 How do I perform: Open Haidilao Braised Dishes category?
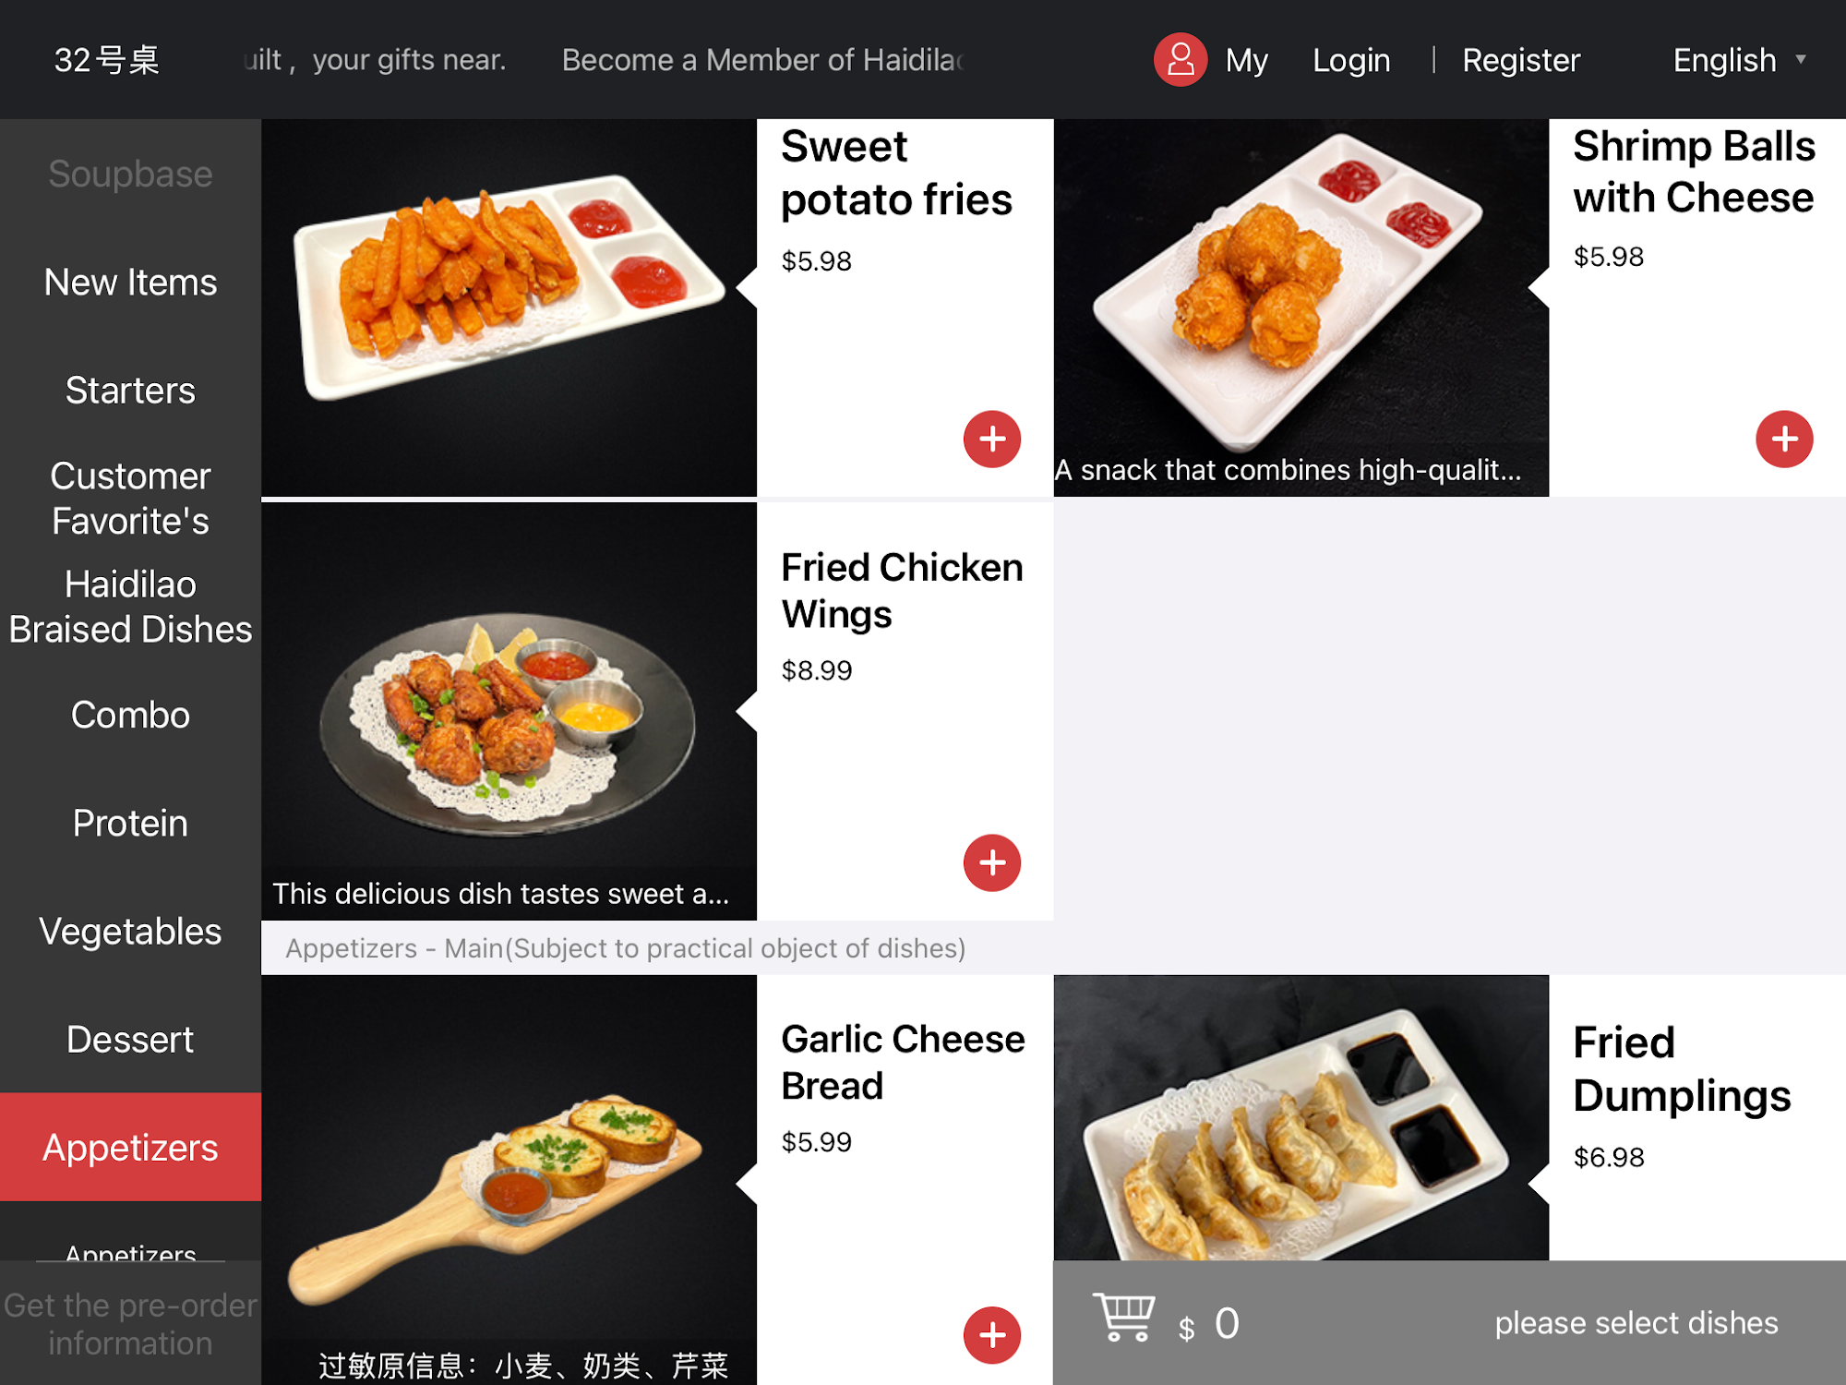tap(130, 607)
